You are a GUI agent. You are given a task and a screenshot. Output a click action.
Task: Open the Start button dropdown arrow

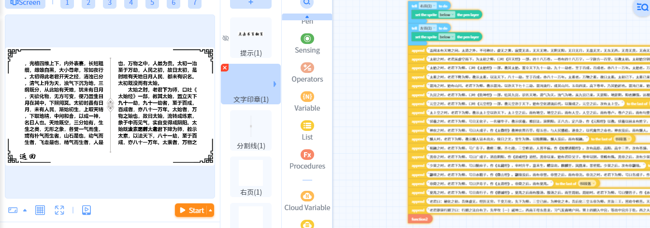click(210, 211)
